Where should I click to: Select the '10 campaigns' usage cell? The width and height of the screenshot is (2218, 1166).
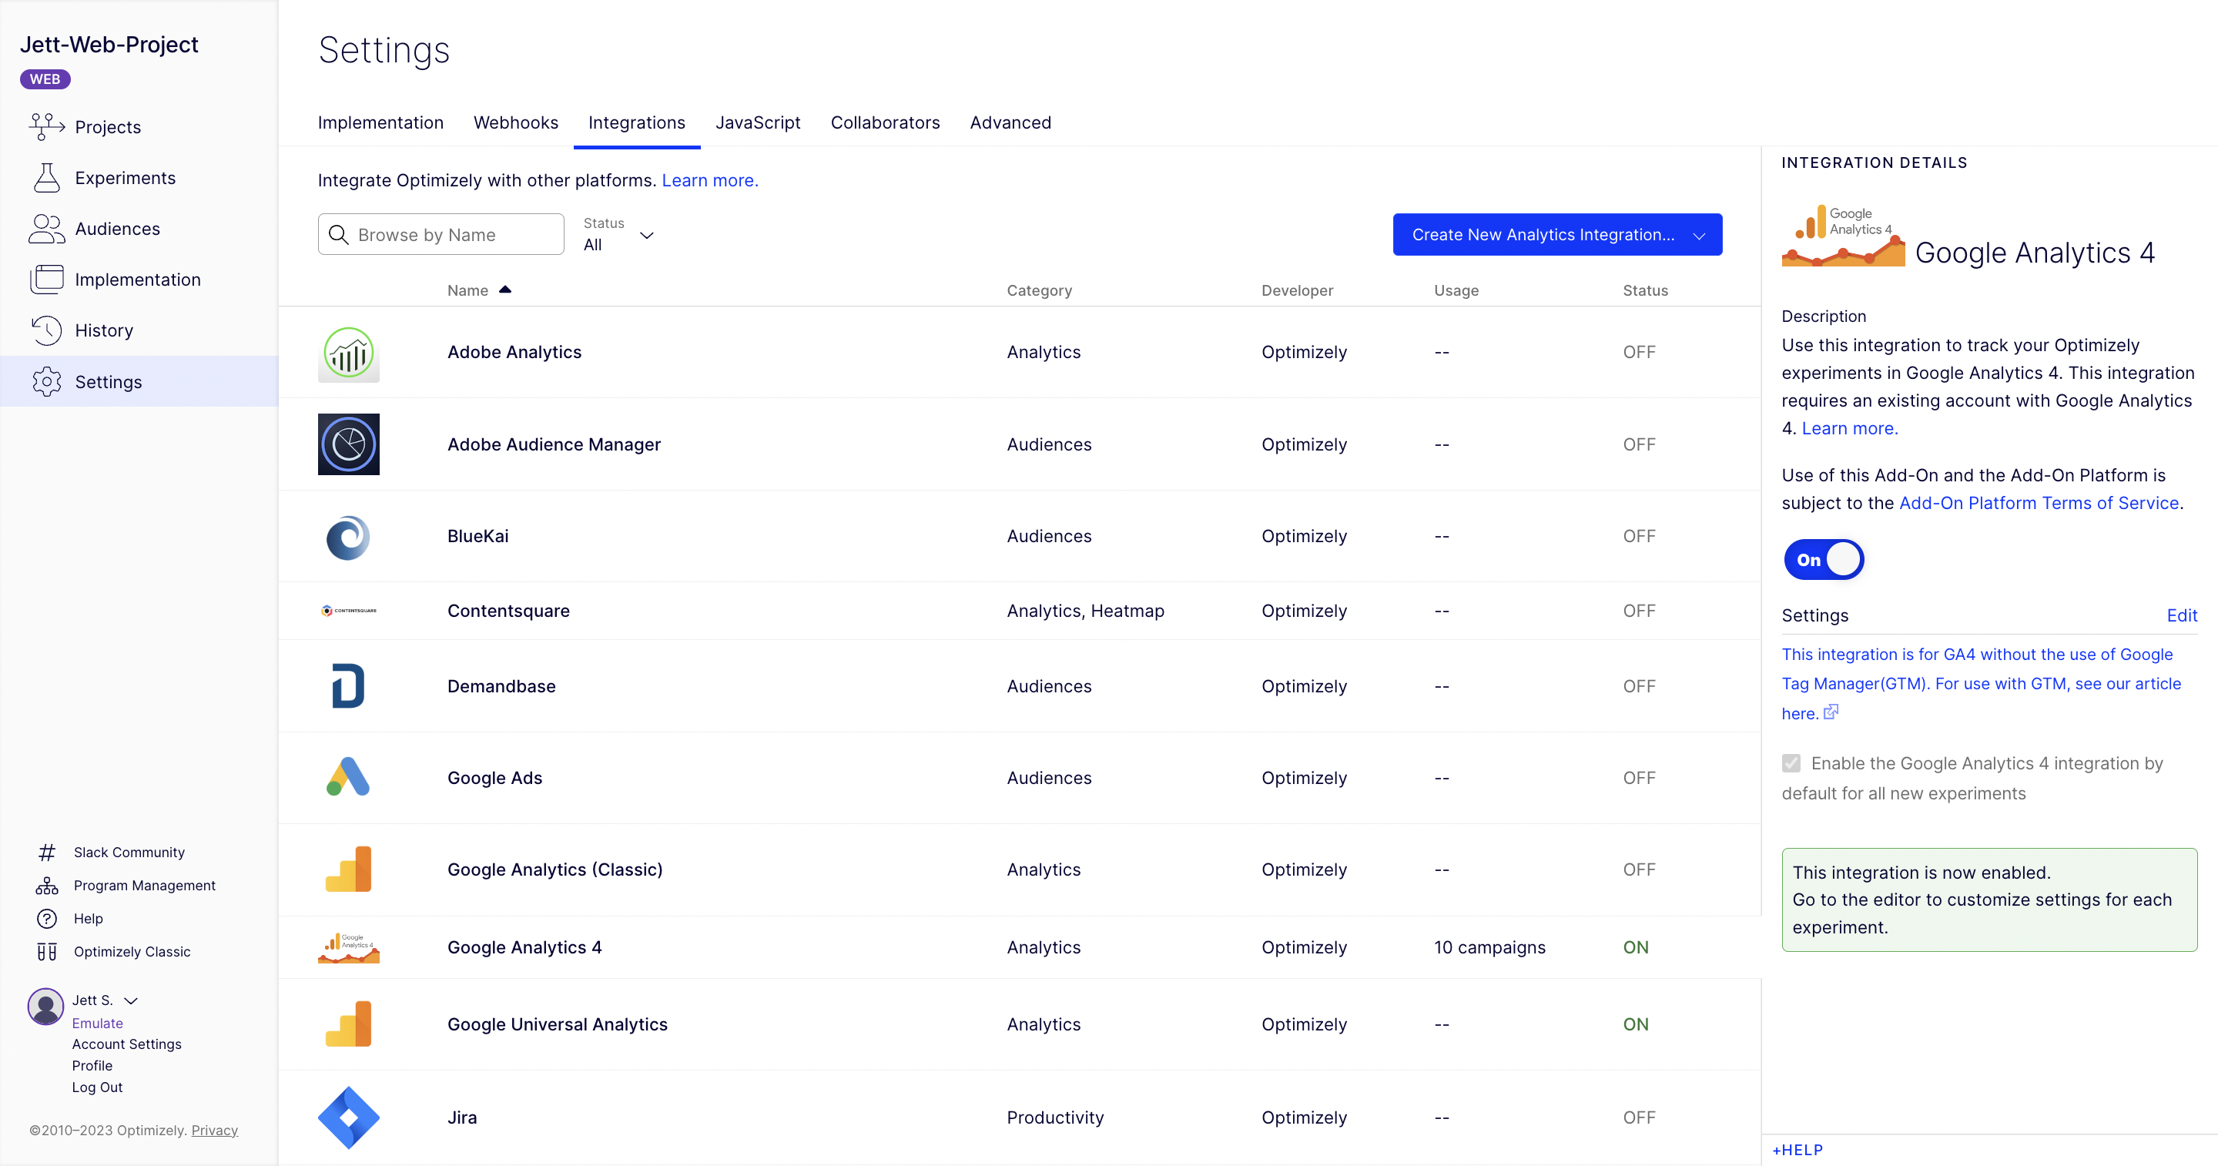point(1489,947)
